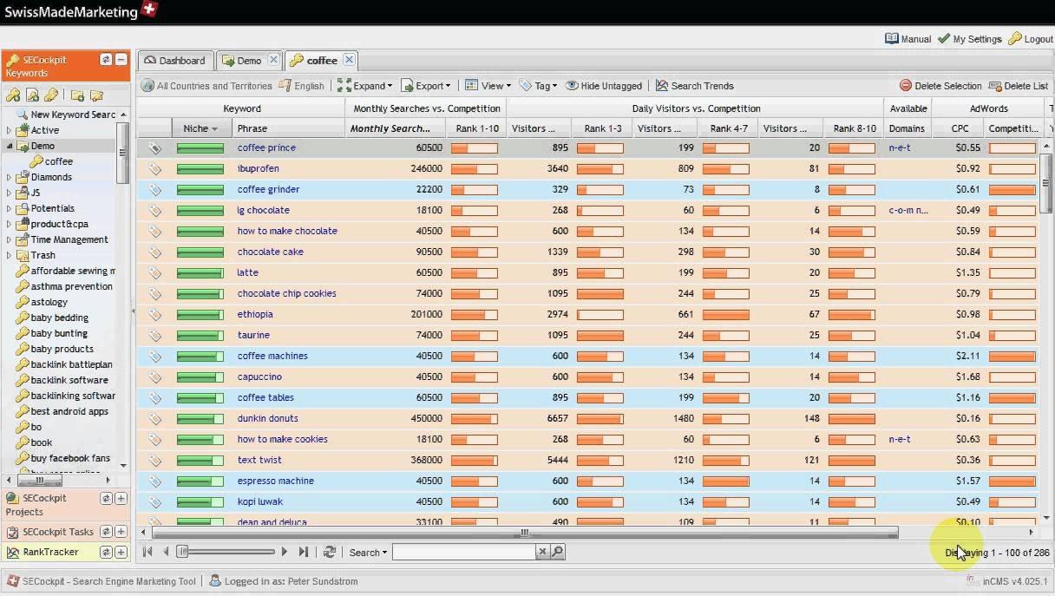Expand the Diamonds folder in the tree
The width and height of the screenshot is (1055, 596).
pos(10,177)
